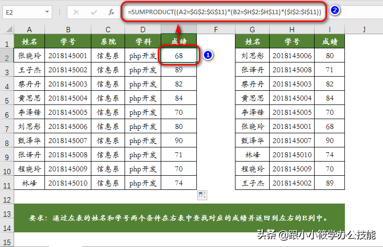Click the Select All triangle corner
The width and height of the screenshot is (383, 247).
point(9,29)
